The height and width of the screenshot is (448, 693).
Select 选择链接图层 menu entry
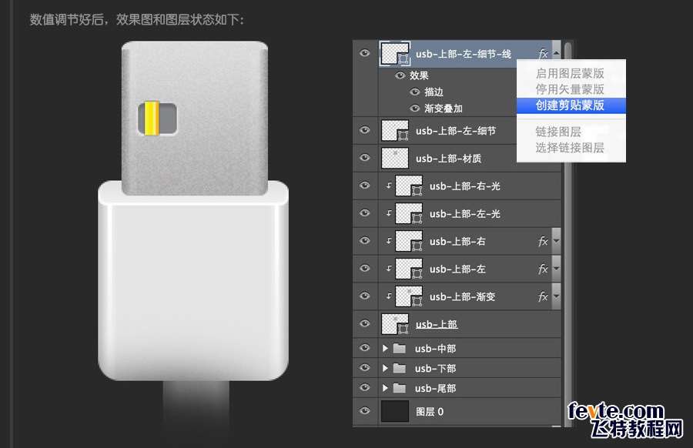click(571, 148)
